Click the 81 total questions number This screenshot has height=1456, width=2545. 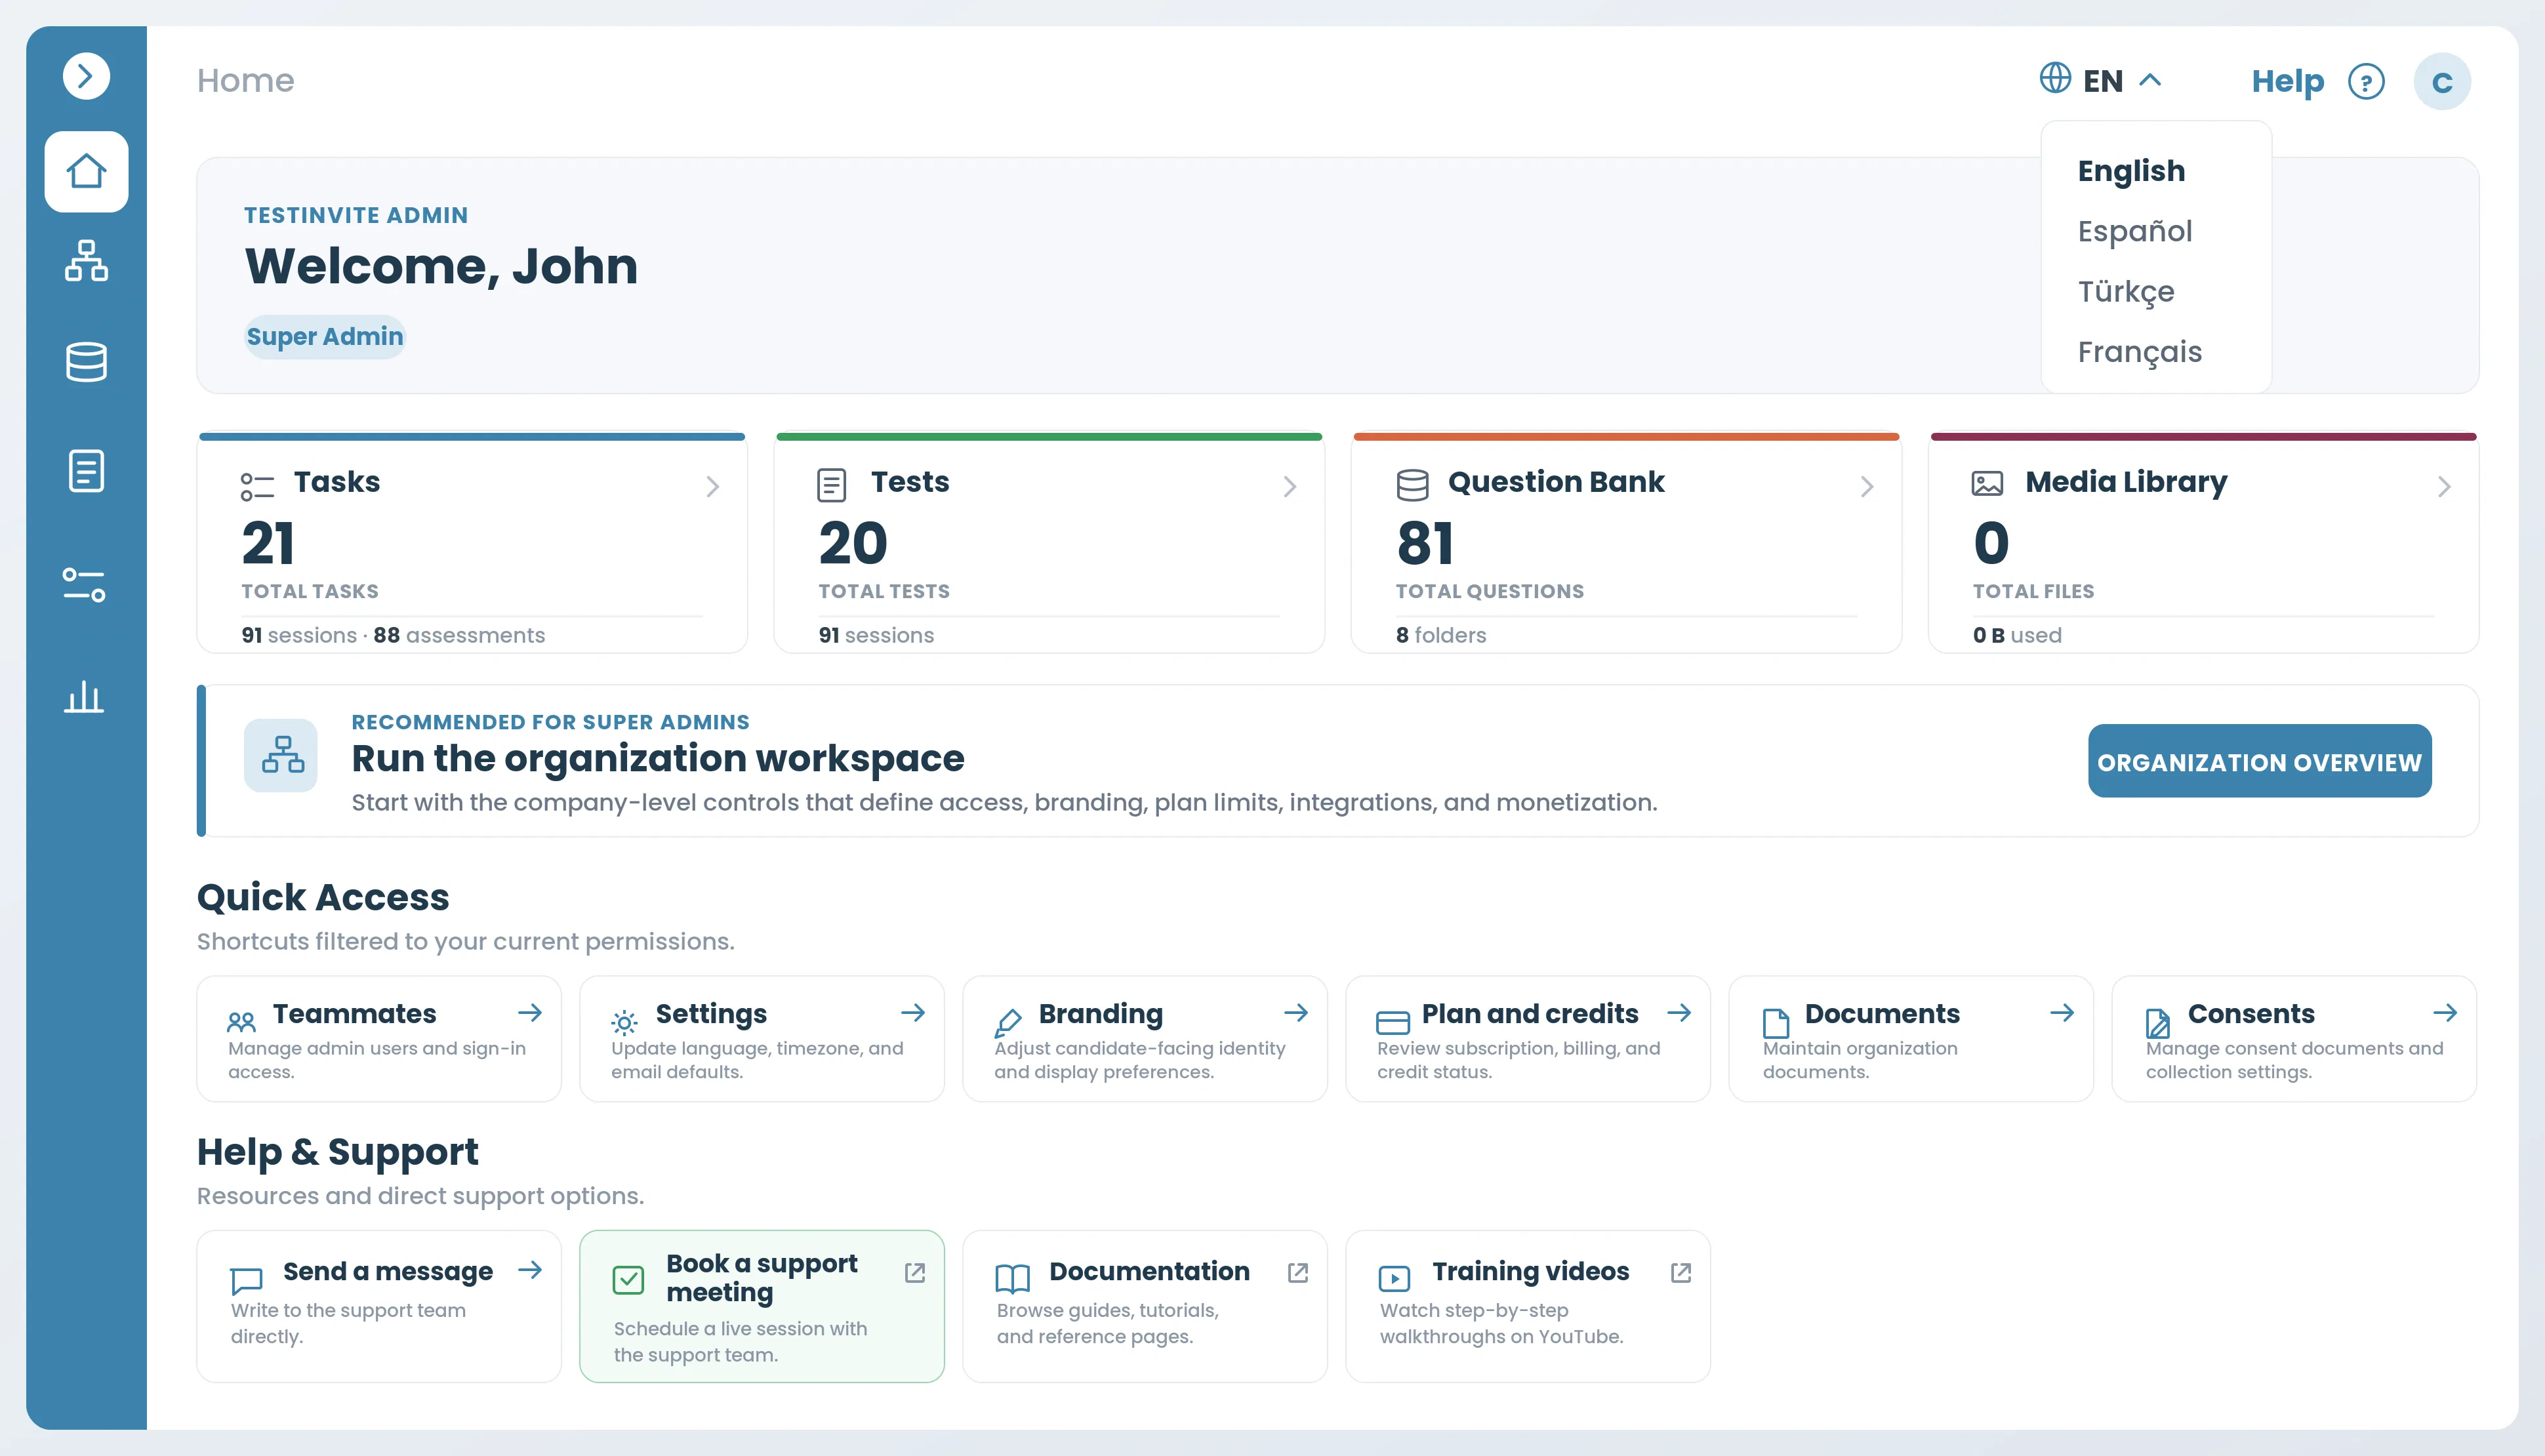click(1425, 544)
